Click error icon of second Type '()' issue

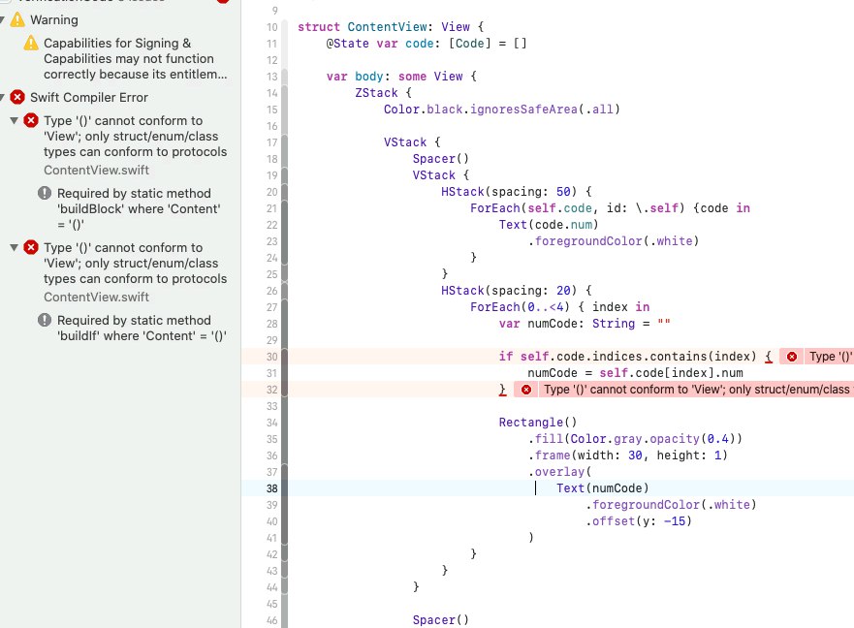coord(31,247)
